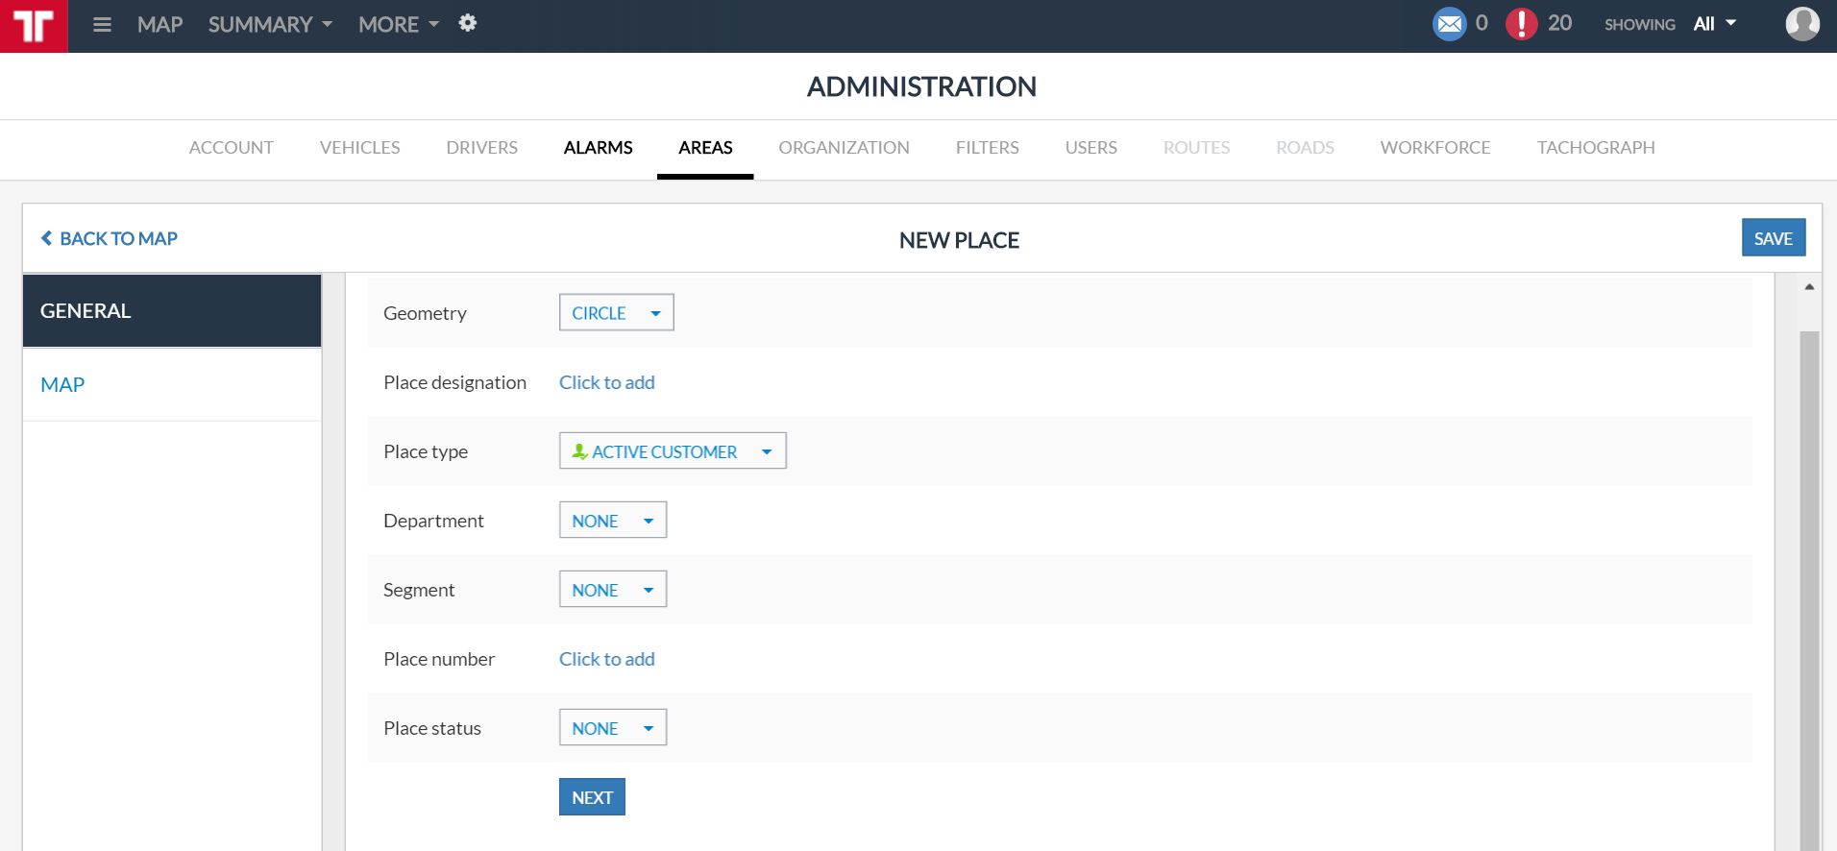
Task: Click the NEXT button
Action: click(x=592, y=797)
